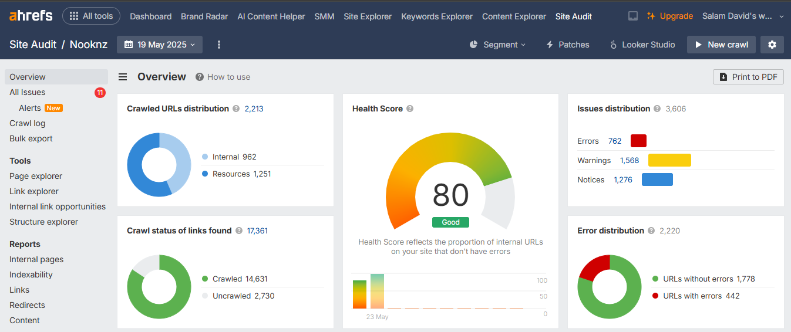Switch to SMM

(324, 16)
